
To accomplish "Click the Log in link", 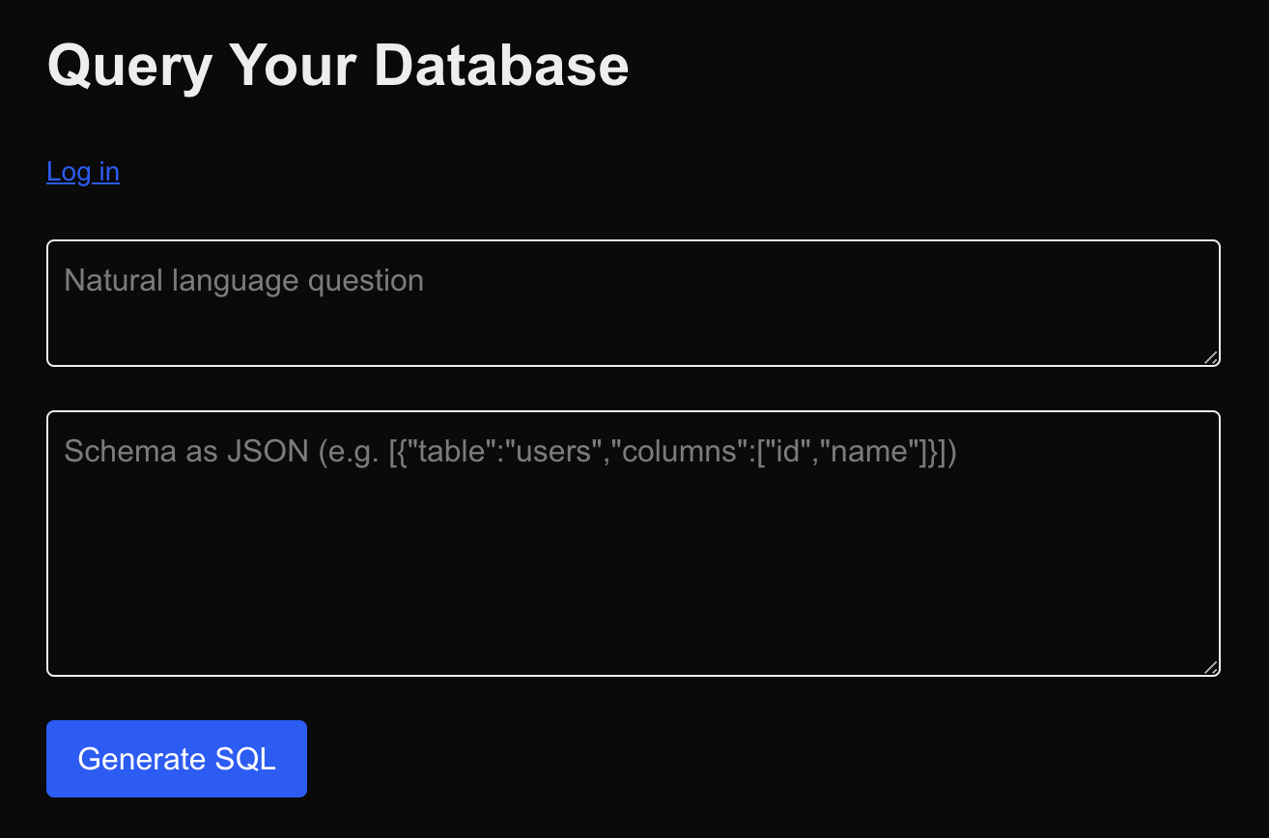I will 83,172.
